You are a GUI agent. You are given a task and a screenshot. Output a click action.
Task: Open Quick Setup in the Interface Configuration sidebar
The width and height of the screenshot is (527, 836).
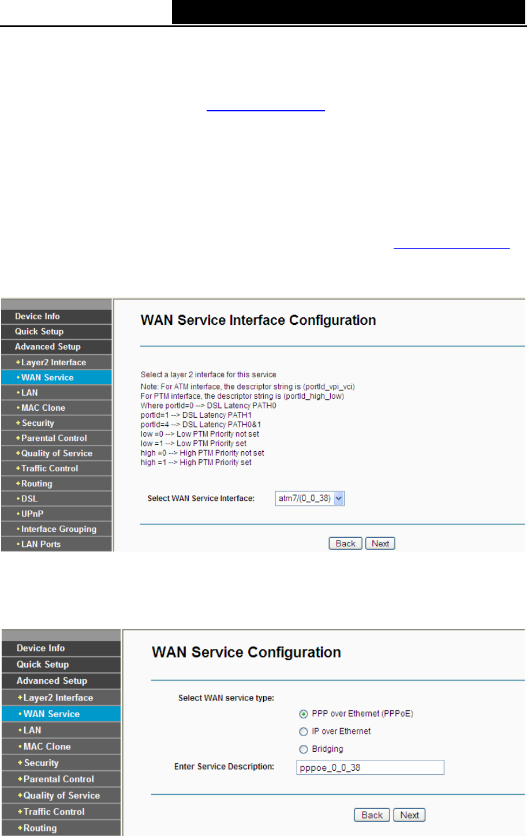click(x=56, y=332)
